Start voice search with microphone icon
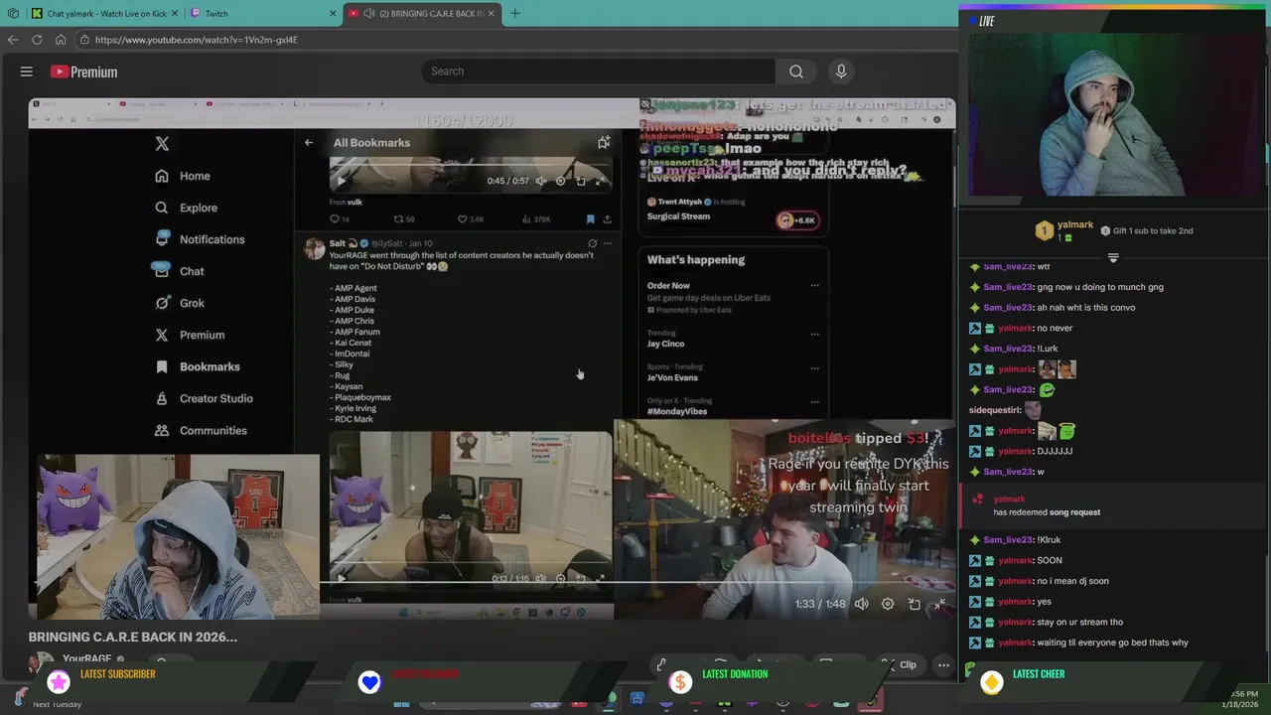1271x715 pixels. click(841, 71)
